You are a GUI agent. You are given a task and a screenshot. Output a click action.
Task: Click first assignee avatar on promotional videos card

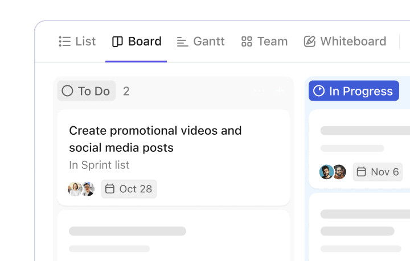(x=75, y=189)
